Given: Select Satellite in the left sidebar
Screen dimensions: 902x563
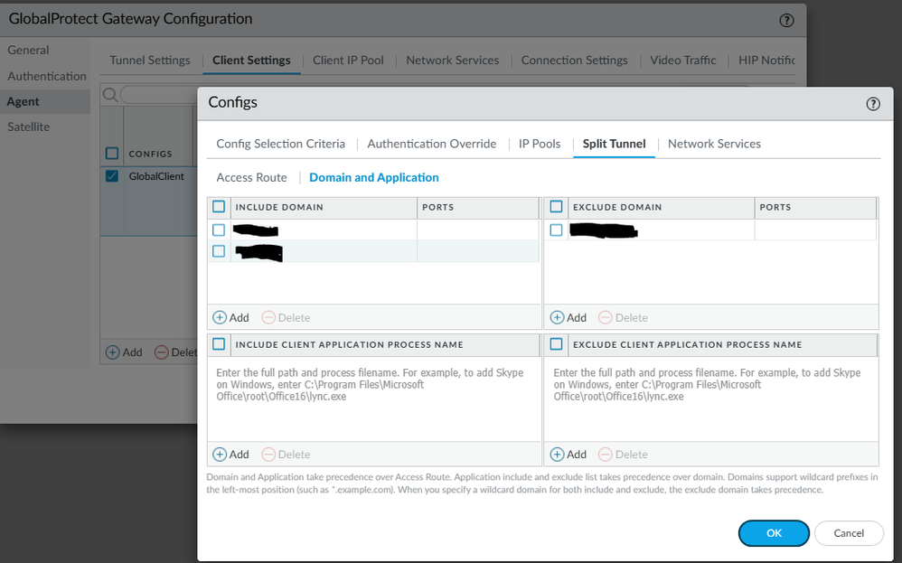Looking at the screenshot, I should [x=29, y=127].
